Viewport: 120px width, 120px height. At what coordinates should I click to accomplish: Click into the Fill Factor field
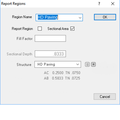coord(50,38)
